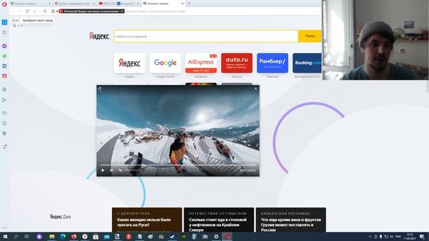Screen dimensions: 429x241
Task: Mute the popup video volume icon
Action: (121, 170)
